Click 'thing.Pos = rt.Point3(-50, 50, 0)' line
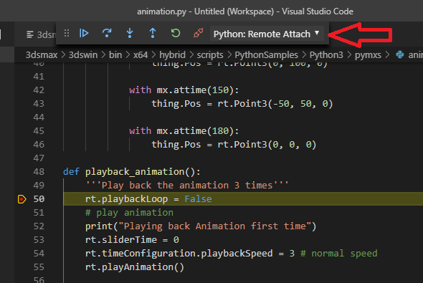This screenshot has width=423, height=283. tap(242, 104)
